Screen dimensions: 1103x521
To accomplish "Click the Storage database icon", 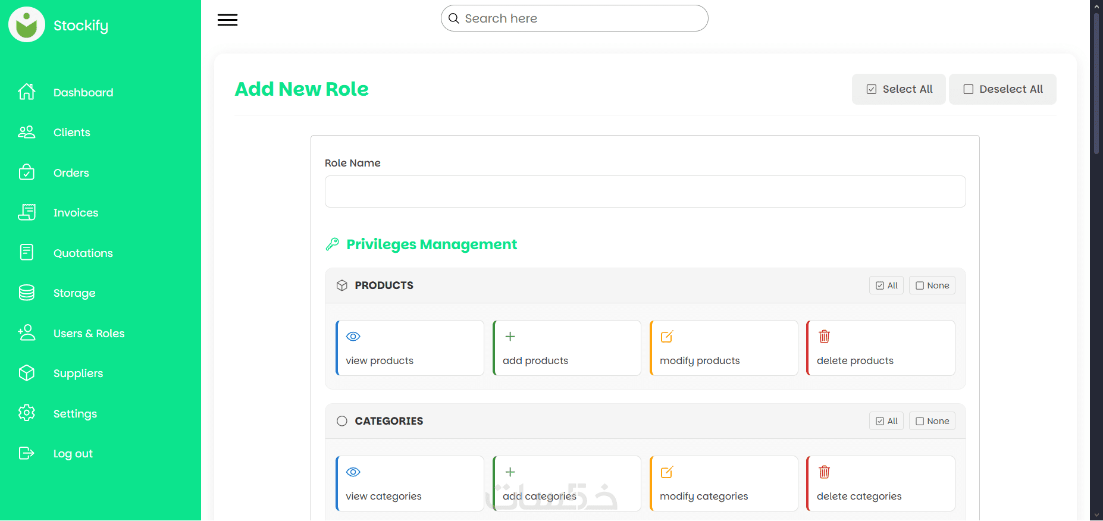I will click(27, 293).
